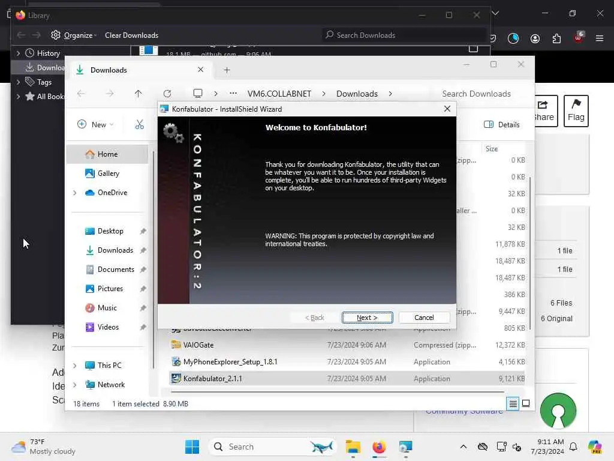Close the Downloads tab in File Explorer
This screenshot has width=614, height=461.
[x=200, y=70]
